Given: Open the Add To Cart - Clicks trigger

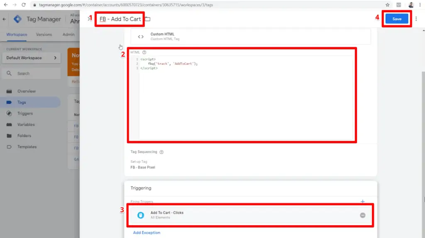Looking at the screenshot, I should pos(250,215).
